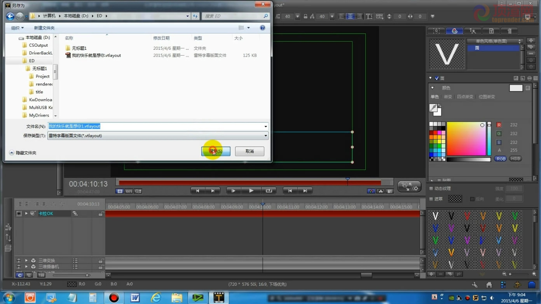Click the remove style layer minus icon
Screen dimensions: 541x304
[x=531, y=54]
